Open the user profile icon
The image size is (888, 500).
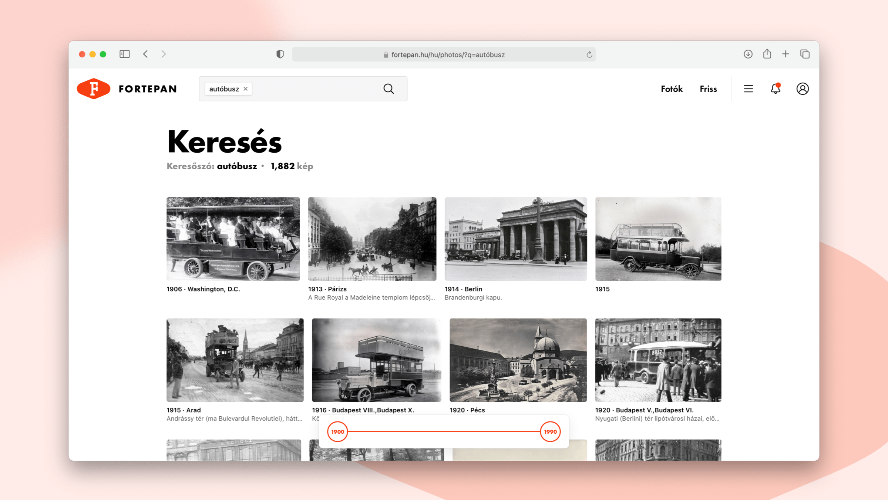coord(802,89)
